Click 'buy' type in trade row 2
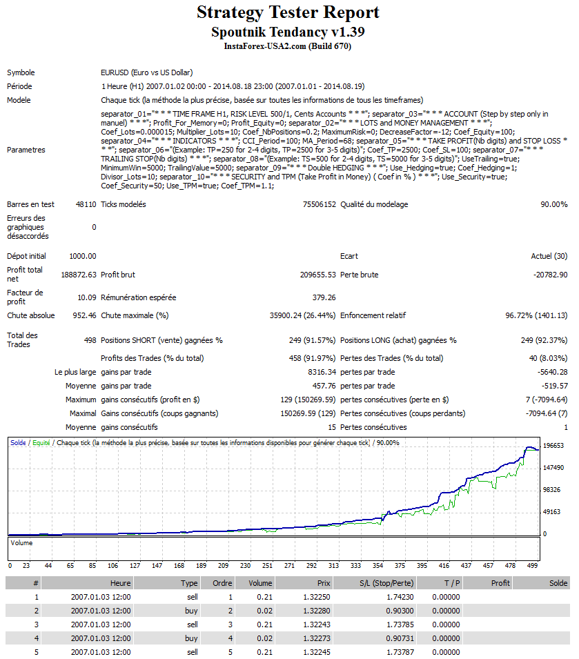 pos(191,611)
